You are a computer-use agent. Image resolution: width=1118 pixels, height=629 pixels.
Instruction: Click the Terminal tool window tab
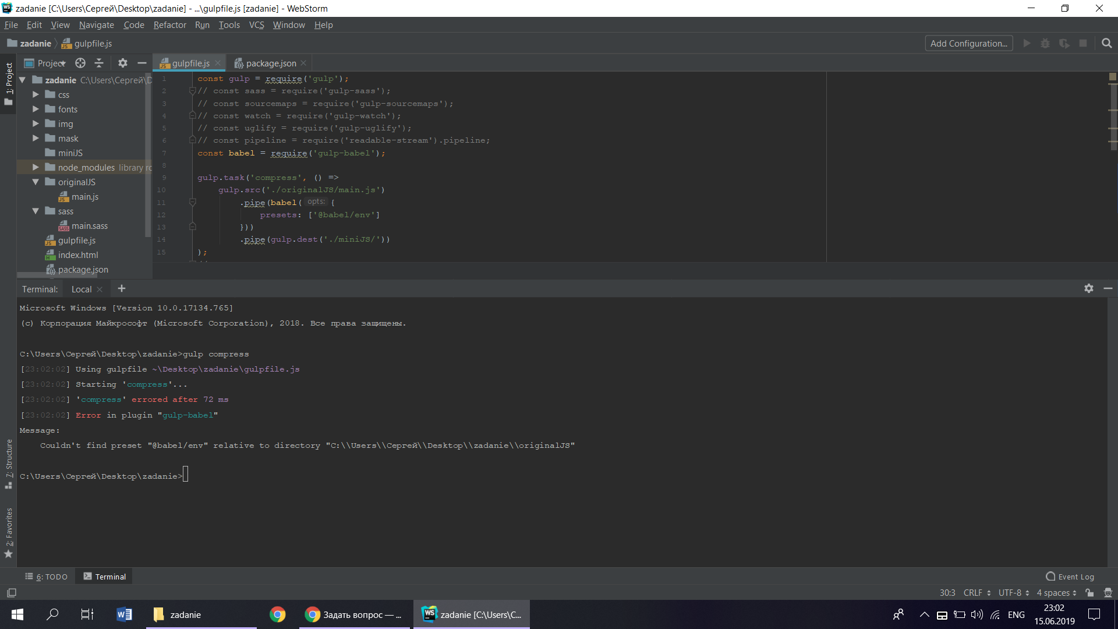[105, 577]
